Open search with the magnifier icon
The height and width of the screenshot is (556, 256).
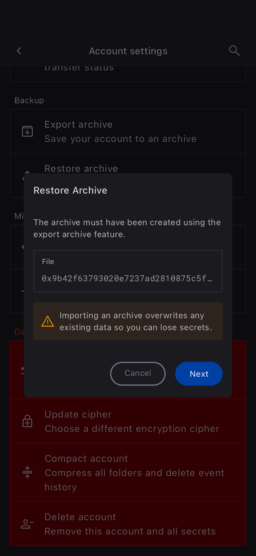[234, 51]
